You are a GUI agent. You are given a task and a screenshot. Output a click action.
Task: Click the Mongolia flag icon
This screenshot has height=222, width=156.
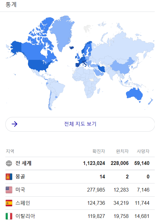pos(9,177)
